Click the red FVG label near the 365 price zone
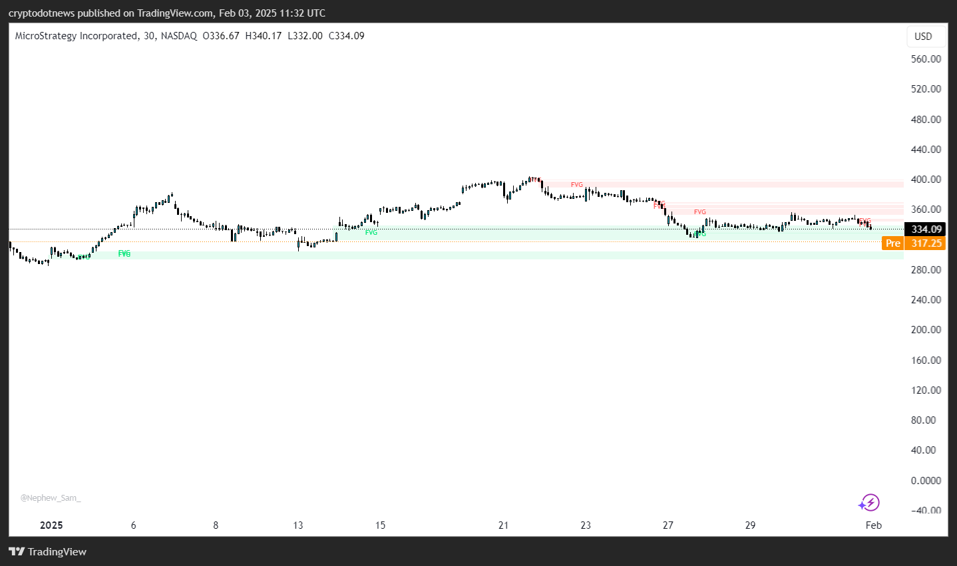 [659, 205]
